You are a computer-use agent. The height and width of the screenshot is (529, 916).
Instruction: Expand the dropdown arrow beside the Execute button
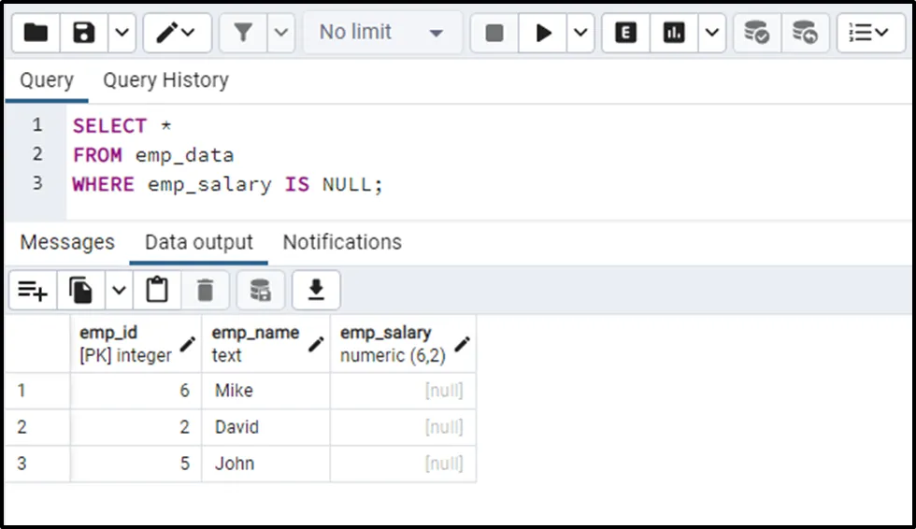click(580, 33)
